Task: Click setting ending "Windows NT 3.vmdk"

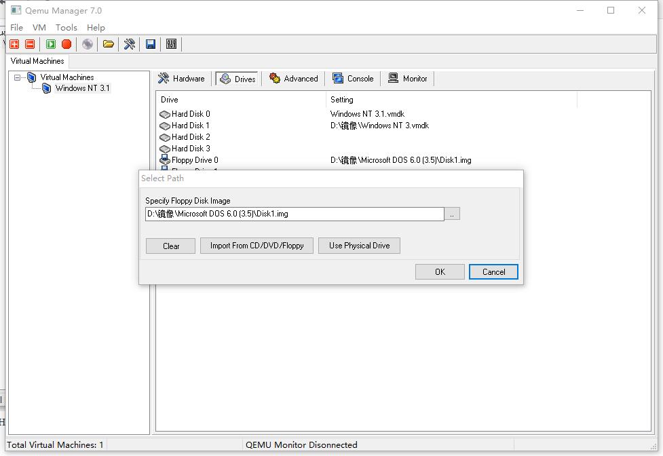Action: point(380,126)
